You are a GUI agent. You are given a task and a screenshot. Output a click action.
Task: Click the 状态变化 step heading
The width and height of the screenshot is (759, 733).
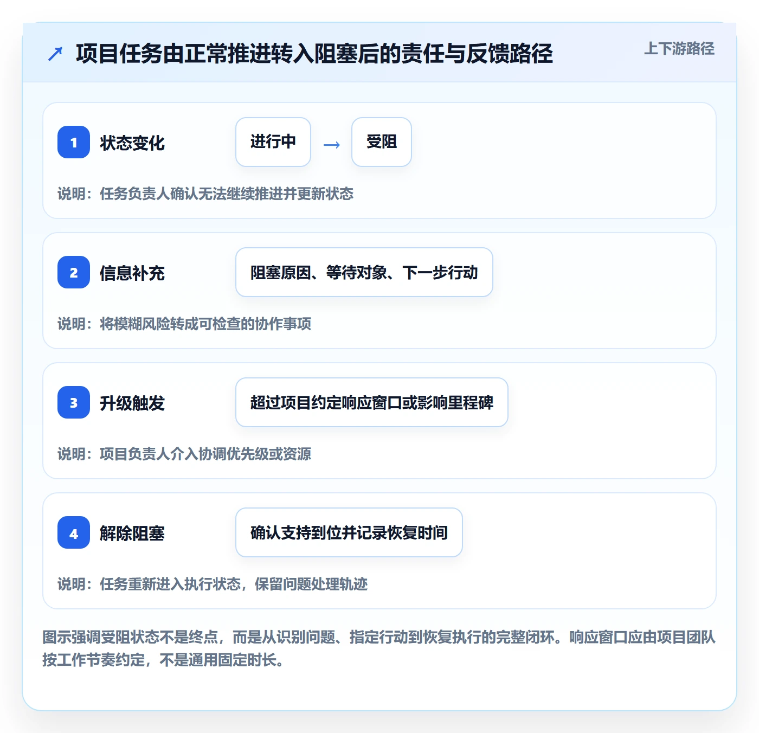132,143
